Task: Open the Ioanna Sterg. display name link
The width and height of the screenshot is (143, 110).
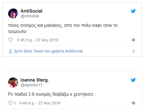Action: pos(35,80)
